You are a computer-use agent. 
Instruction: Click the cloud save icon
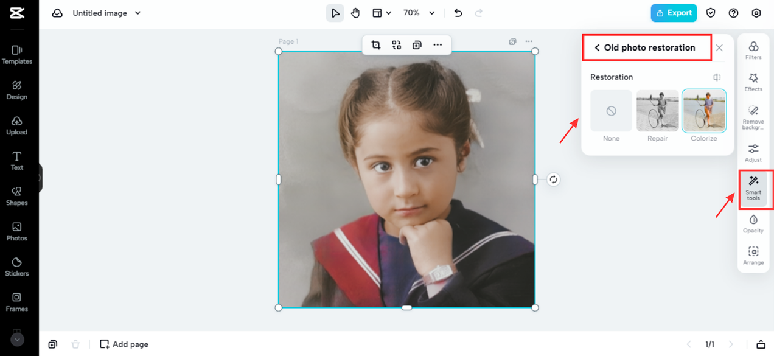coord(57,13)
